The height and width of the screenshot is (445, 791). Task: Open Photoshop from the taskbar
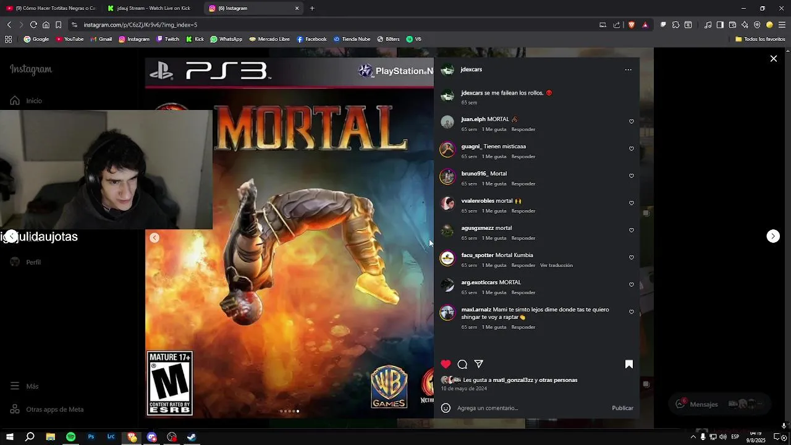(91, 437)
